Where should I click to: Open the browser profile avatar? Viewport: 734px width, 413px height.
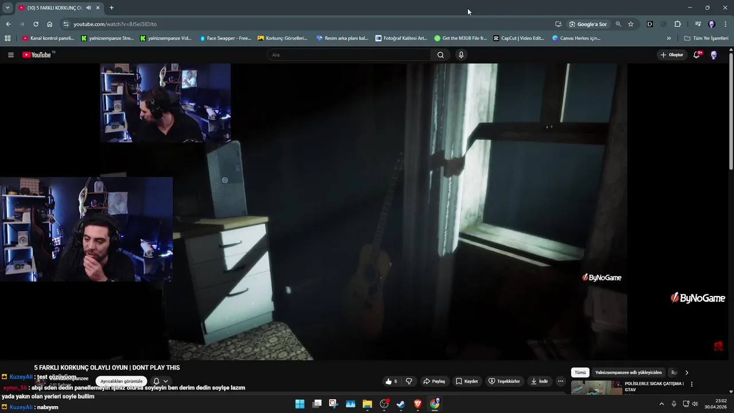click(712, 24)
